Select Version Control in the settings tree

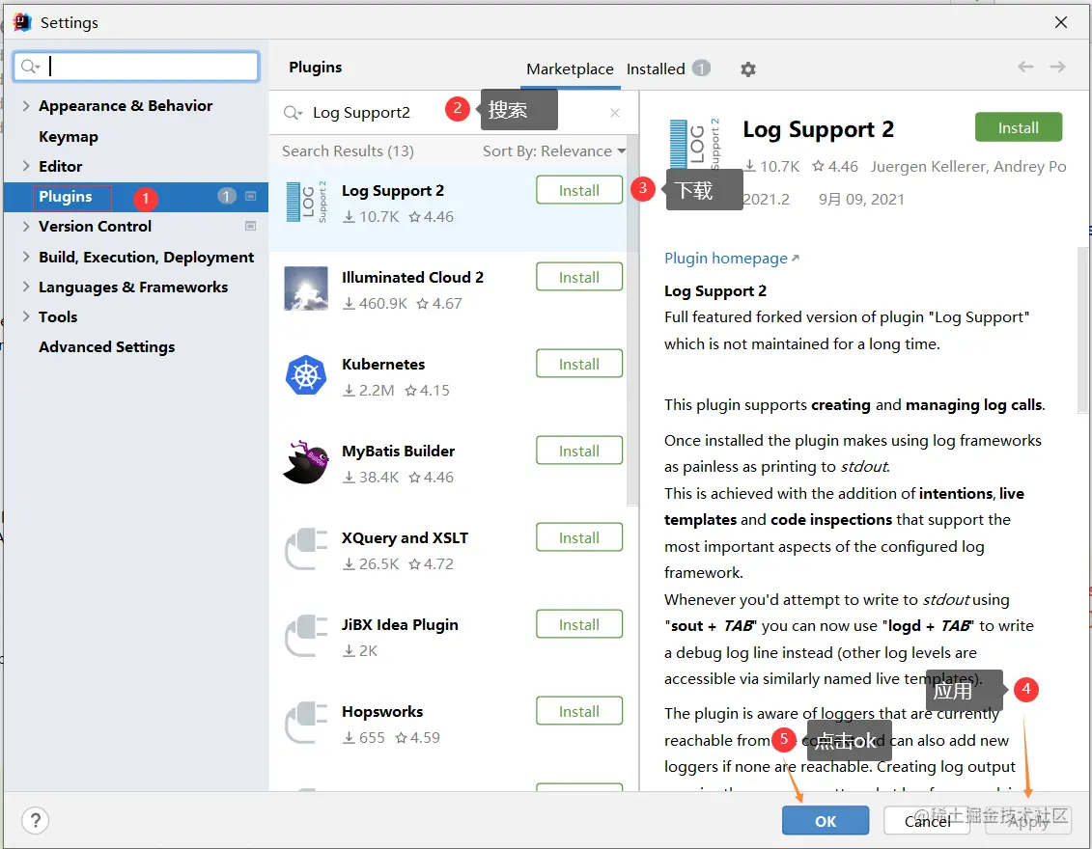tap(95, 226)
